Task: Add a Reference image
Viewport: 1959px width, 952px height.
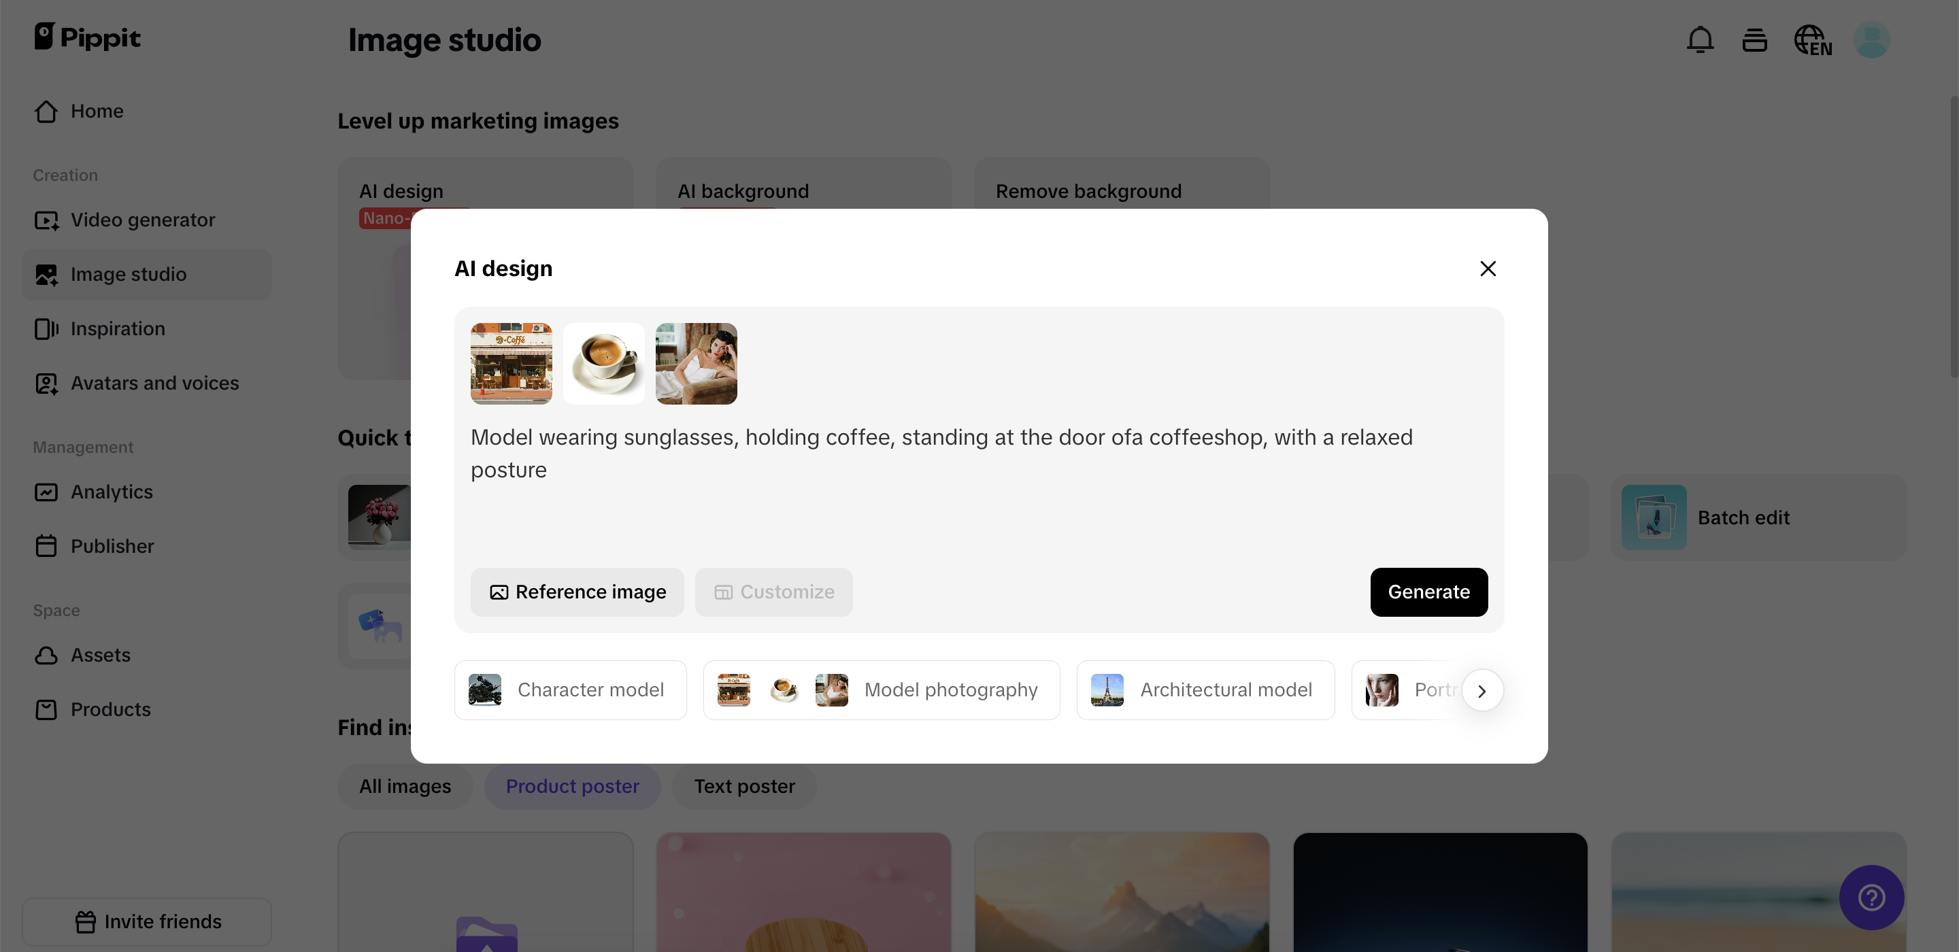Action: tap(576, 592)
